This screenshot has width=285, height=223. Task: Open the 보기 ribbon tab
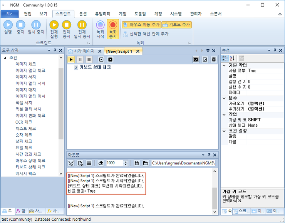[x=44, y=14]
